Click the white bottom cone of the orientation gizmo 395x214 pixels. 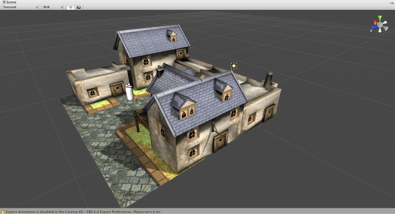[380, 30]
